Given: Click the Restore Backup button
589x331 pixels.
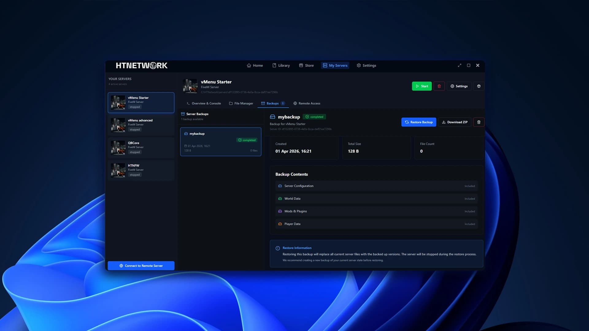Looking at the screenshot, I should (418, 122).
